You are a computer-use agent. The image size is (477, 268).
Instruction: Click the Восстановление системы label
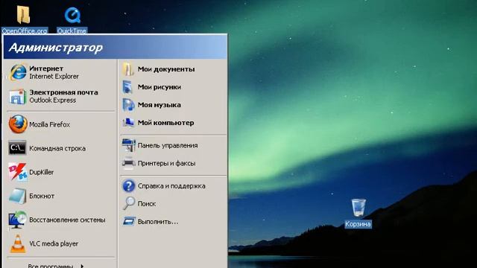[x=67, y=220]
